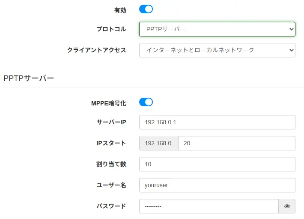Viewport: 304px width, 219px height.
Task: Click the 有効 label text
Action: [x=120, y=10]
